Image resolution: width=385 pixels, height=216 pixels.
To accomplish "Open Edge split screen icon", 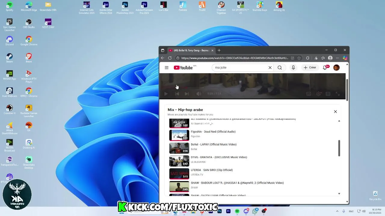I will pos(292,58).
